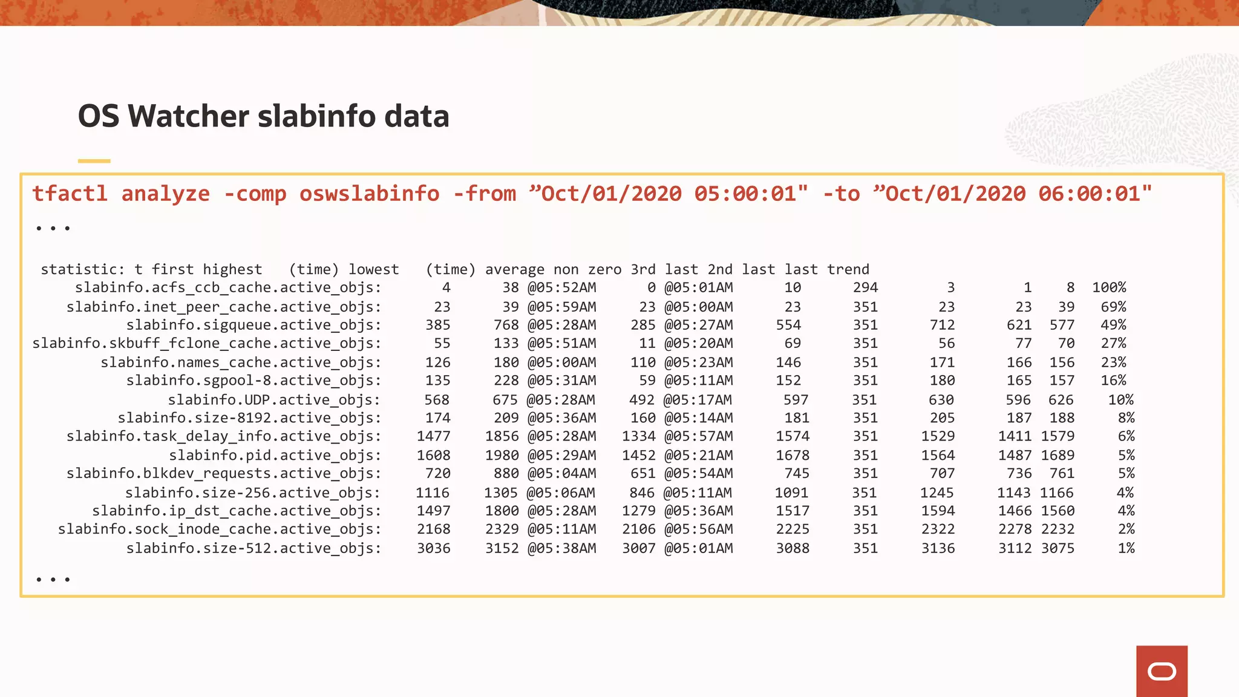This screenshot has height=697, width=1239.
Task: Click the red tfactl analyze command line
Action: 592,194
